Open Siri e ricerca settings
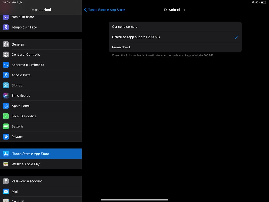The width and height of the screenshot is (269, 202). tap(41, 96)
